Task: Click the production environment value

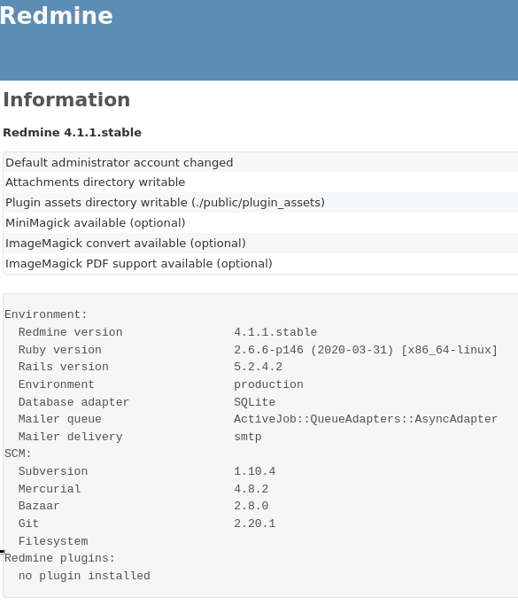Action: (x=268, y=384)
